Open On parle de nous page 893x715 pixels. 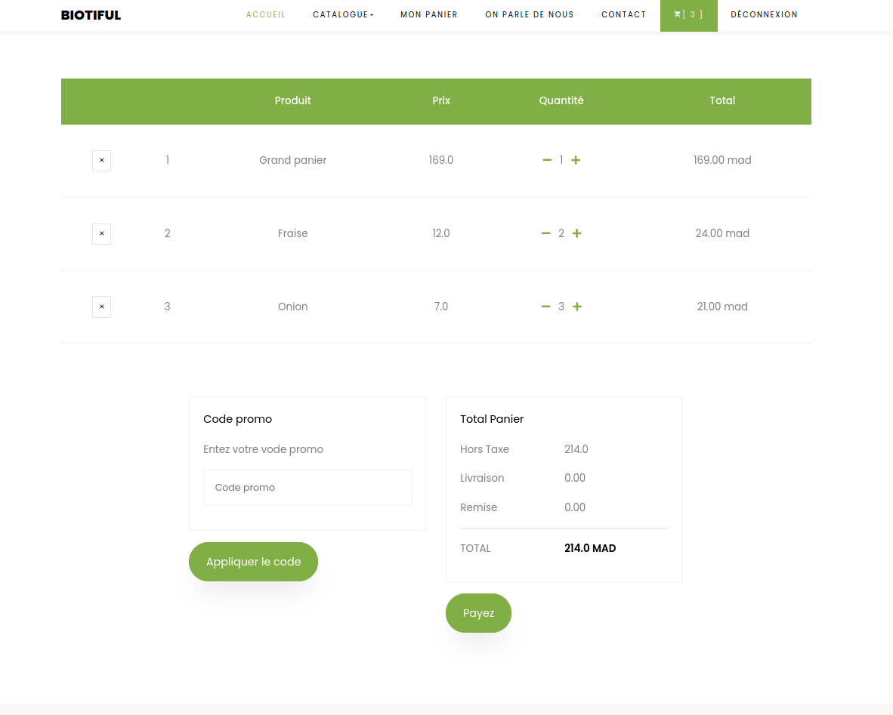[529, 15]
